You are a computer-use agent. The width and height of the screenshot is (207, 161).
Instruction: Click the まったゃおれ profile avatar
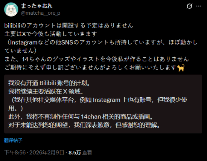[x=11, y=9]
